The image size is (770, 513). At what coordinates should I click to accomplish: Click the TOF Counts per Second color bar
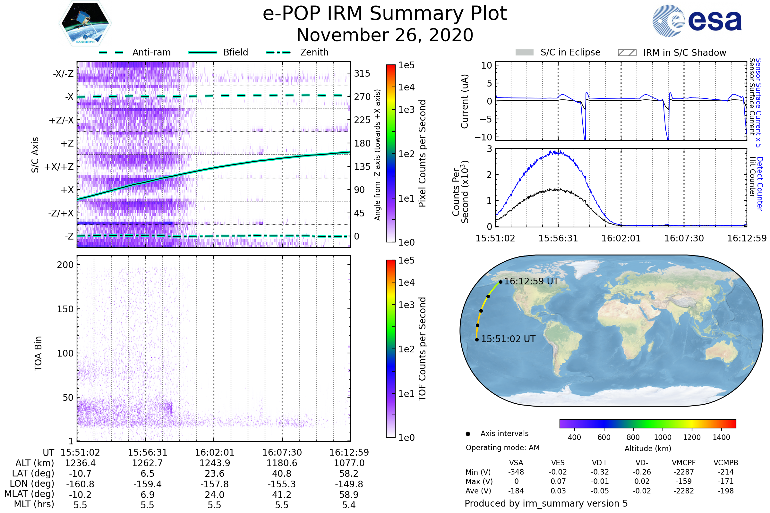click(390, 349)
